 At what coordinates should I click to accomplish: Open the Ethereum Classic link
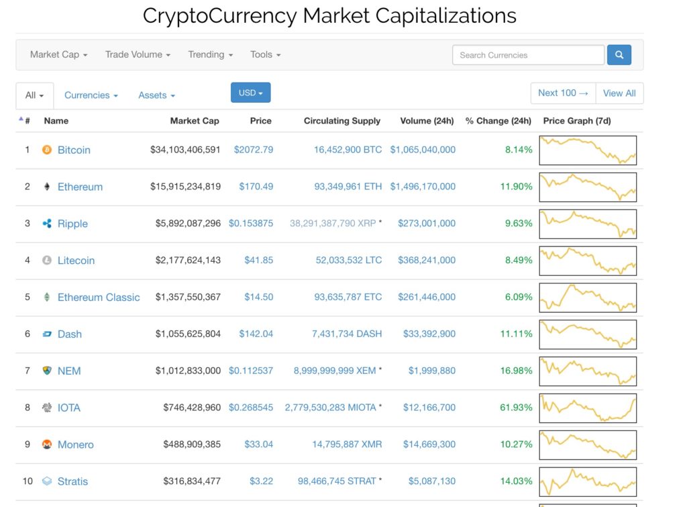(x=99, y=297)
